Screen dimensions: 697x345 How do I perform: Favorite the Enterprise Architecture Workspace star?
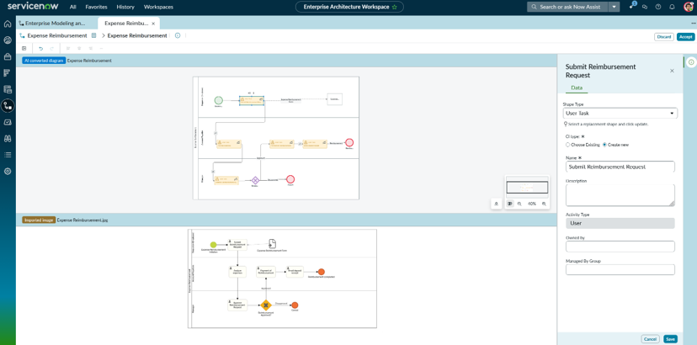pos(394,7)
